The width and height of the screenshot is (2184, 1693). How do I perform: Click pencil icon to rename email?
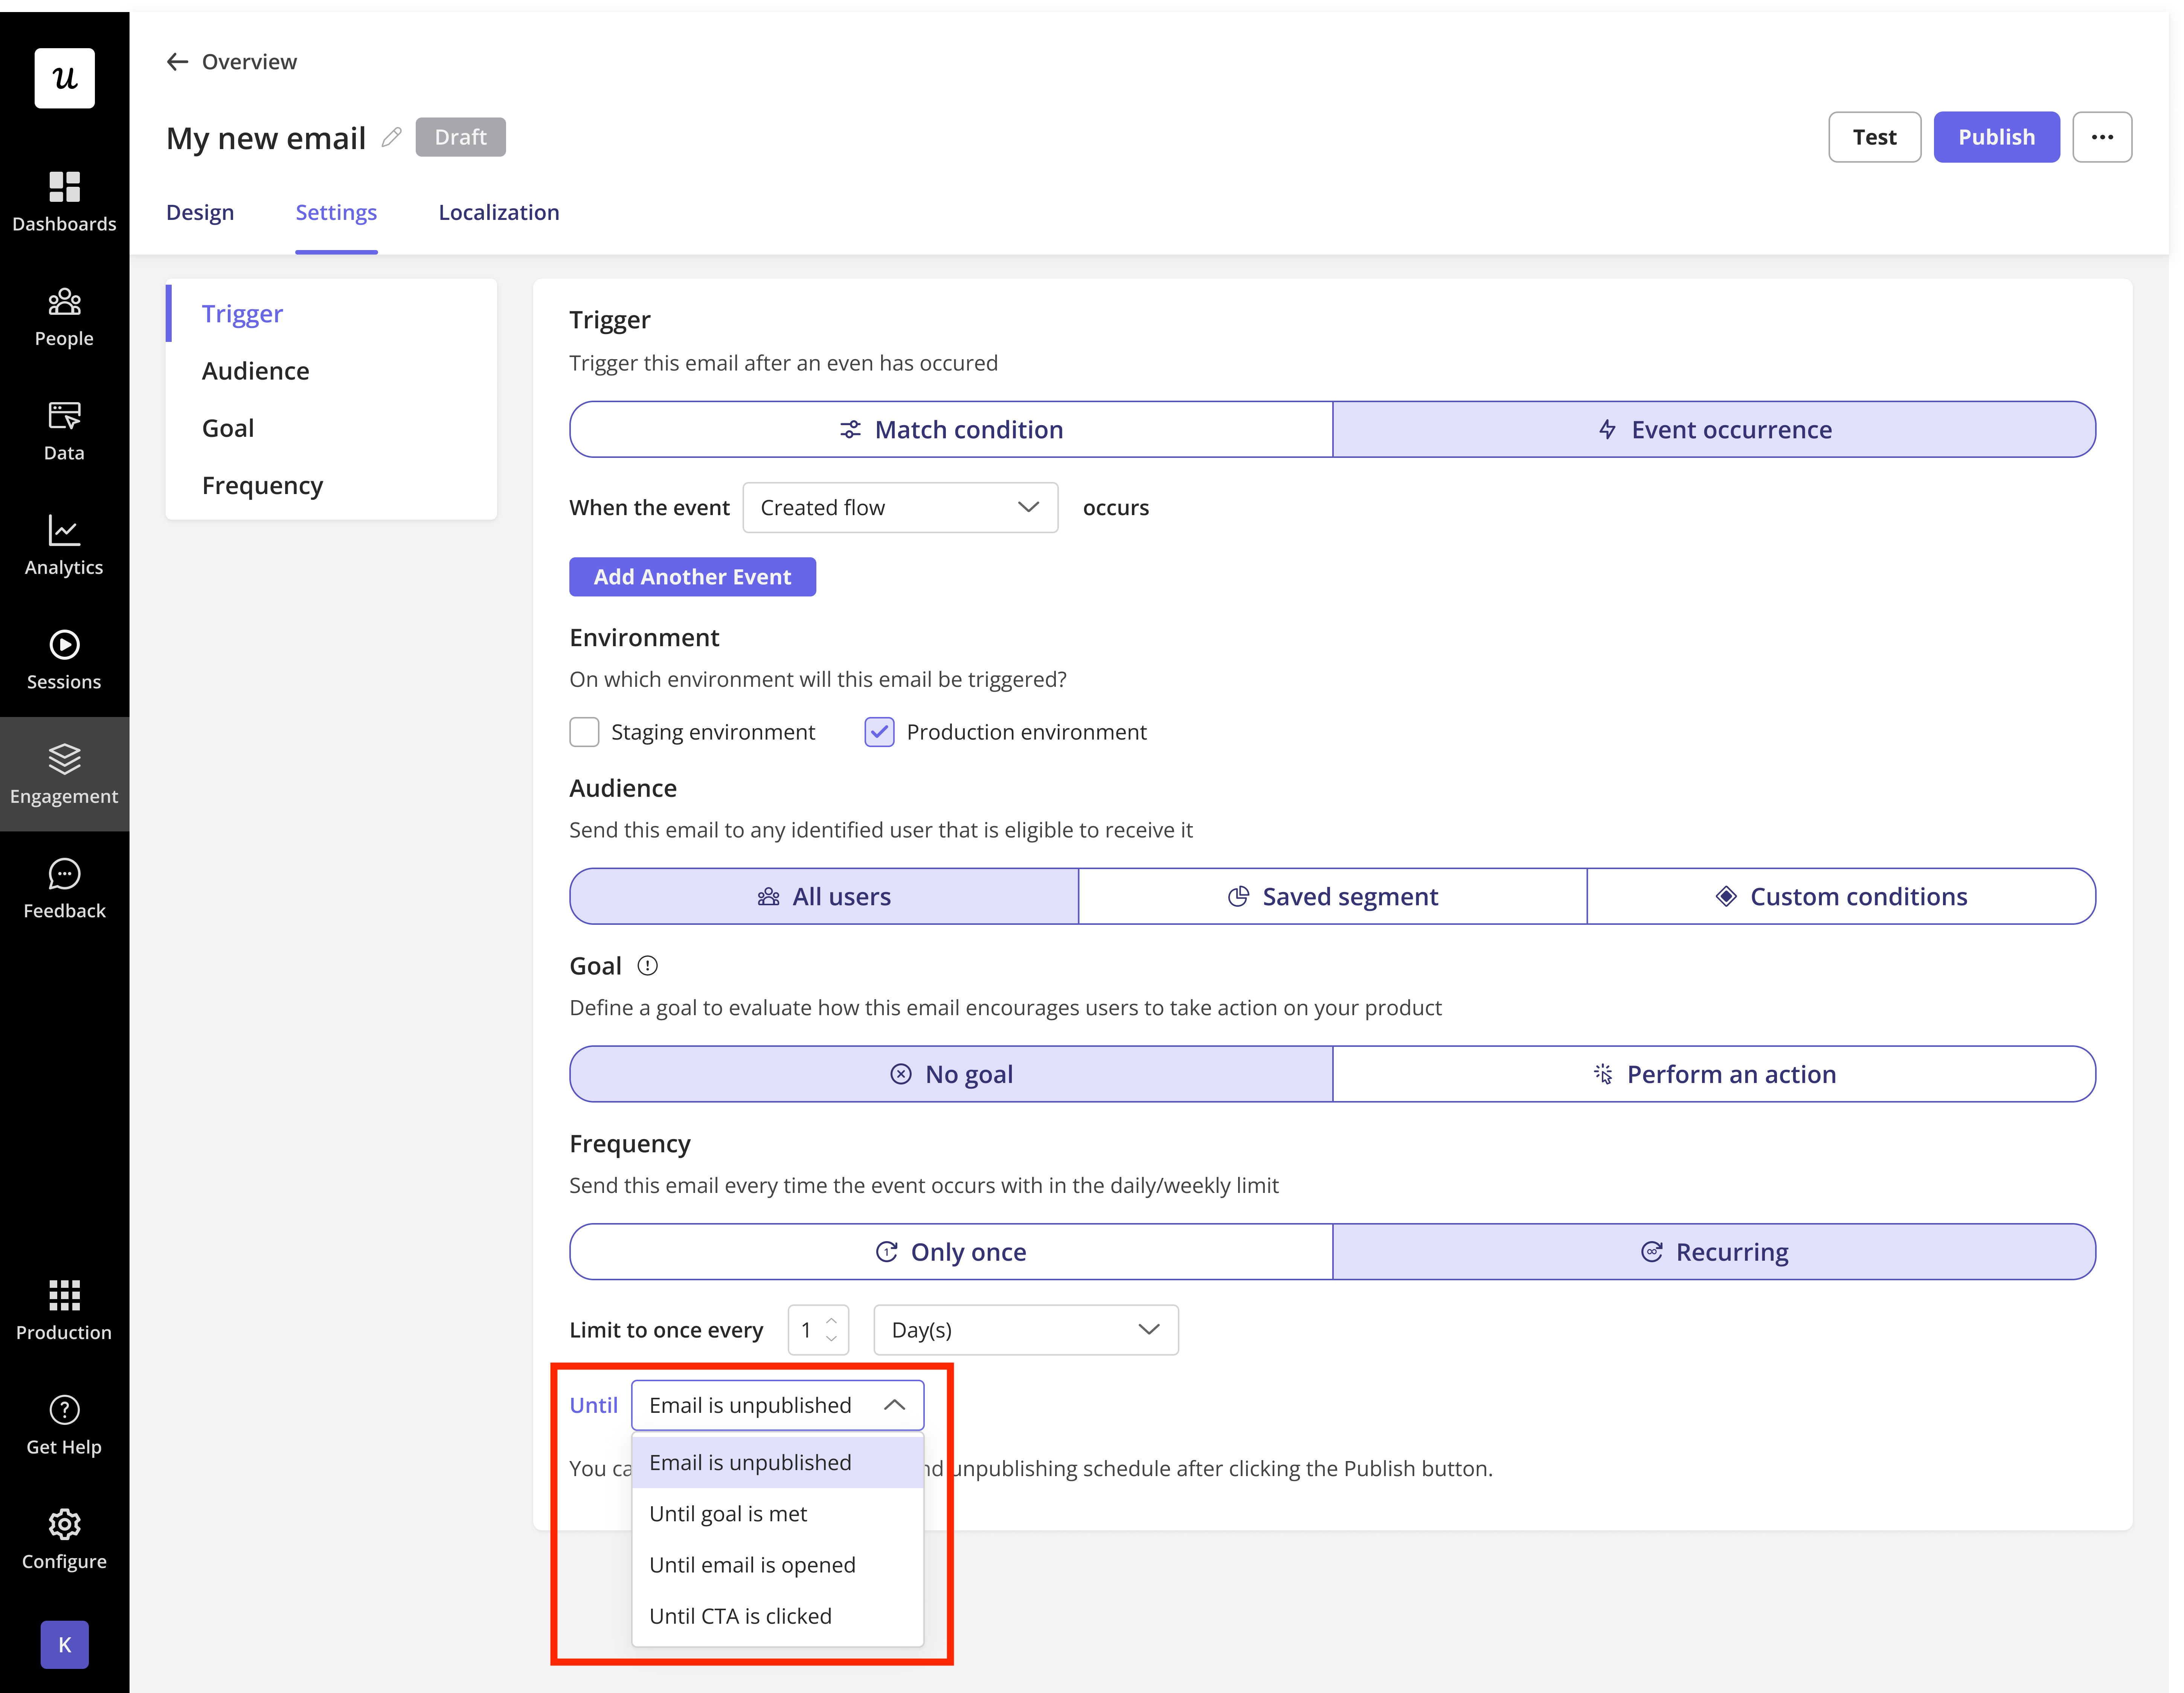(x=391, y=137)
